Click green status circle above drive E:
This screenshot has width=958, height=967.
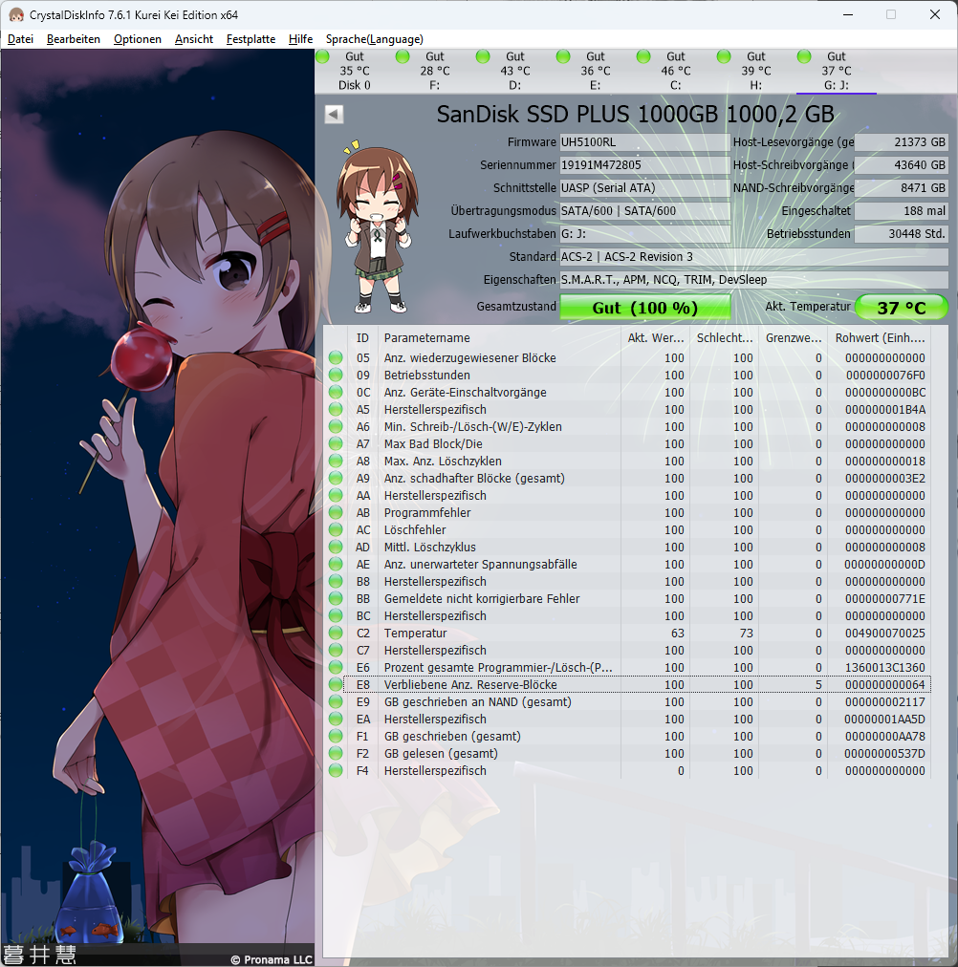[563, 56]
